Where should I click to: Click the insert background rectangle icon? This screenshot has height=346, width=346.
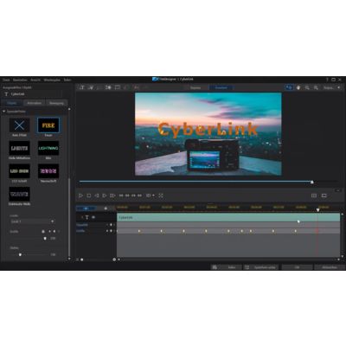pos(118,87)
